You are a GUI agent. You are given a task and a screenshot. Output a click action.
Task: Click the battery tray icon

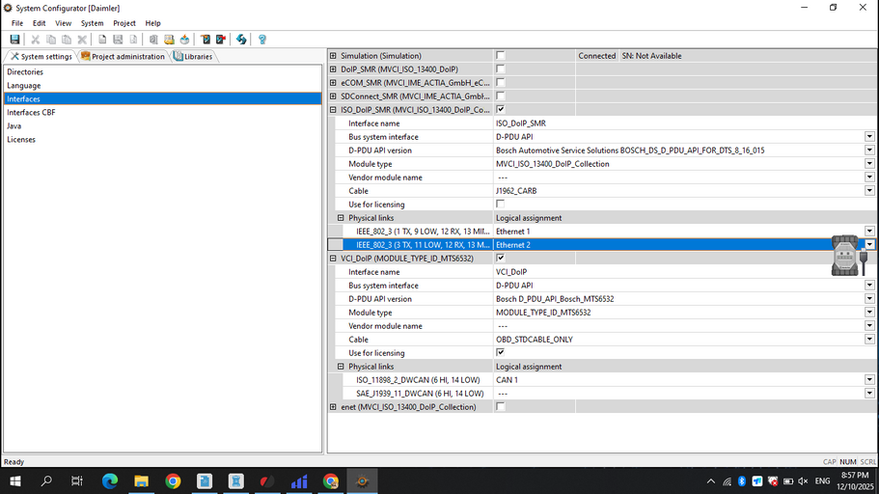[x=787, y=481]
